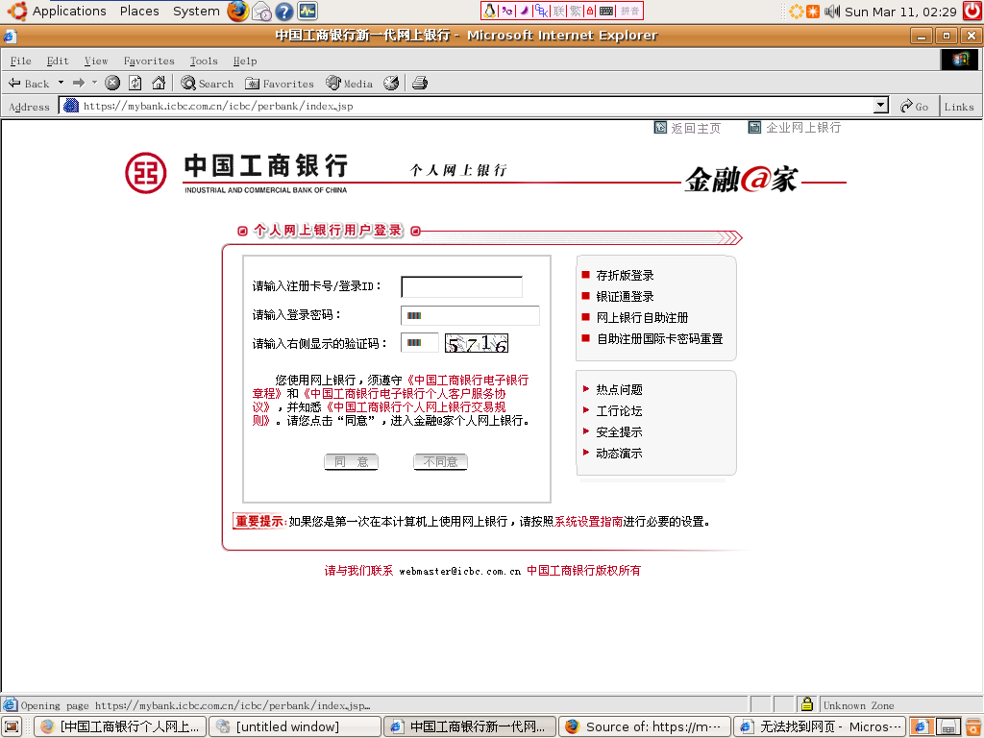Open the 系统设置指南 link
The height and width of the screenshot is (738, 984).
[x=589, y=522]
